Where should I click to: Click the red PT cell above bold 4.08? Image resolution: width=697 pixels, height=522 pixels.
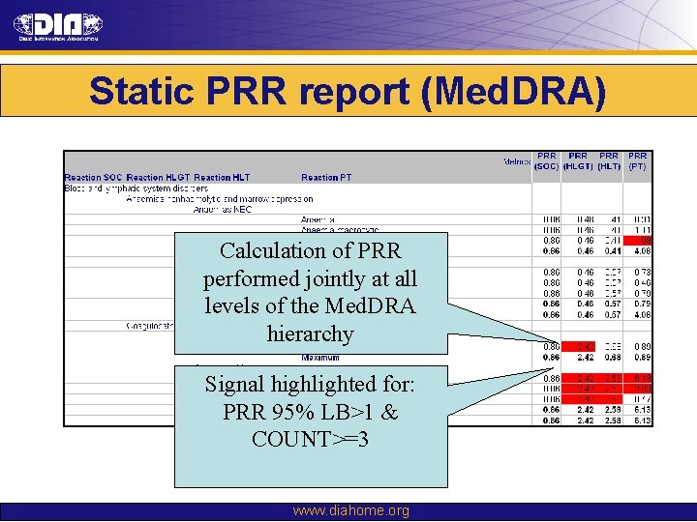point(637,241)
